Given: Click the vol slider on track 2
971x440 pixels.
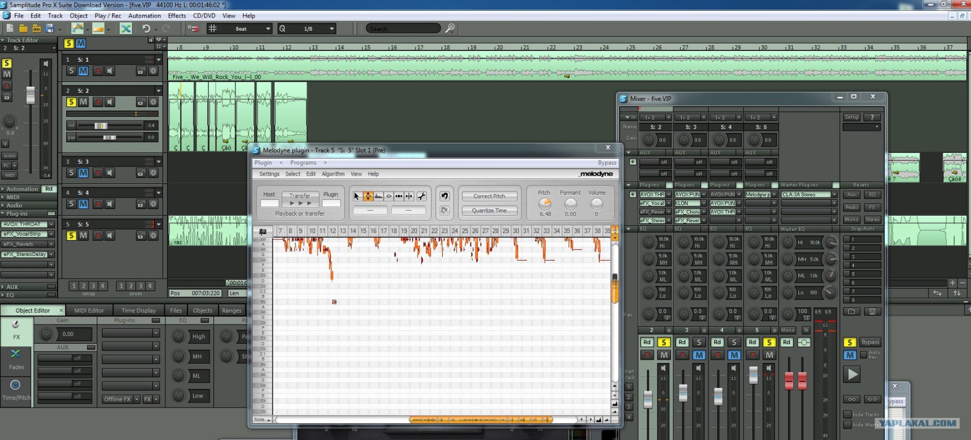Looking at the screenshot, I should pyautogui.click(x=111, y=125).
